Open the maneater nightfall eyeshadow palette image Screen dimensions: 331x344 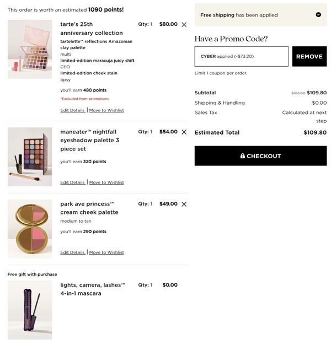coord(30,157)
